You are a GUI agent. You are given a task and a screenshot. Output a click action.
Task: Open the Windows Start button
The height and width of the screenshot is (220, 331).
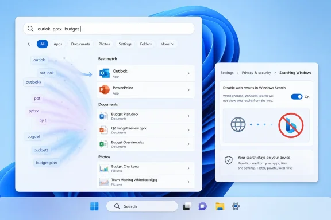94,206
